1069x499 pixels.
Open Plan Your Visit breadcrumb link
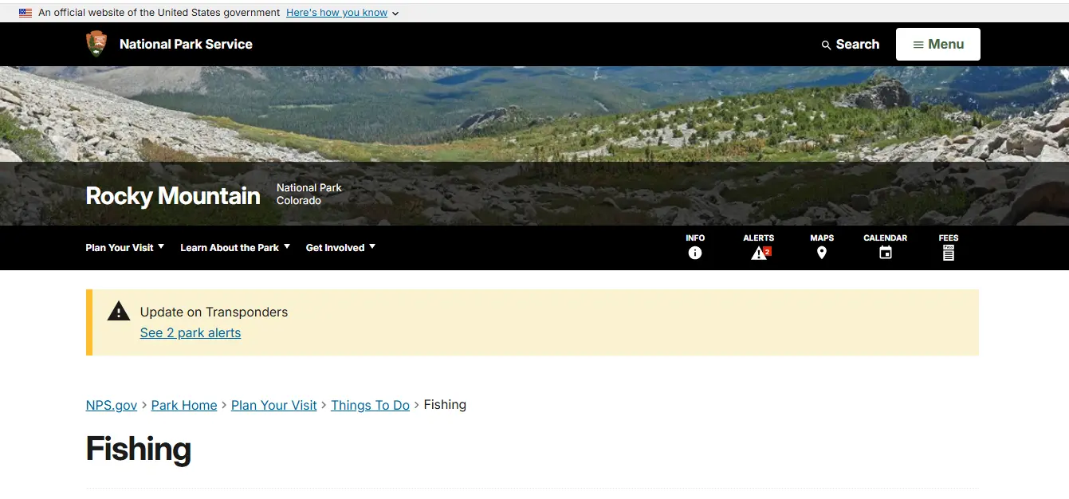point(274,405)
